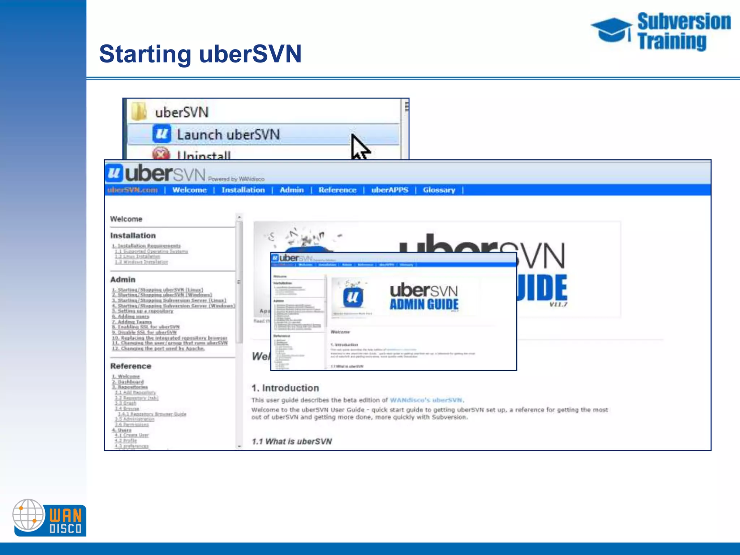Open 3.1 Add Repository link
This screenshot has height=555, width=740.
(x=135, y=392)
